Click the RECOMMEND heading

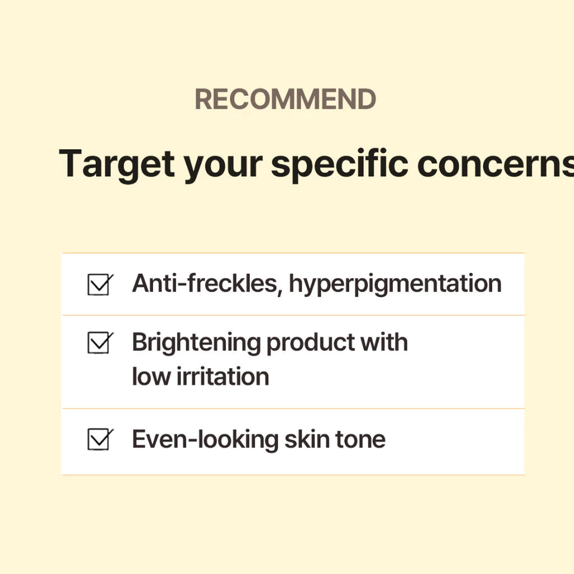click(x=285, y=100)
